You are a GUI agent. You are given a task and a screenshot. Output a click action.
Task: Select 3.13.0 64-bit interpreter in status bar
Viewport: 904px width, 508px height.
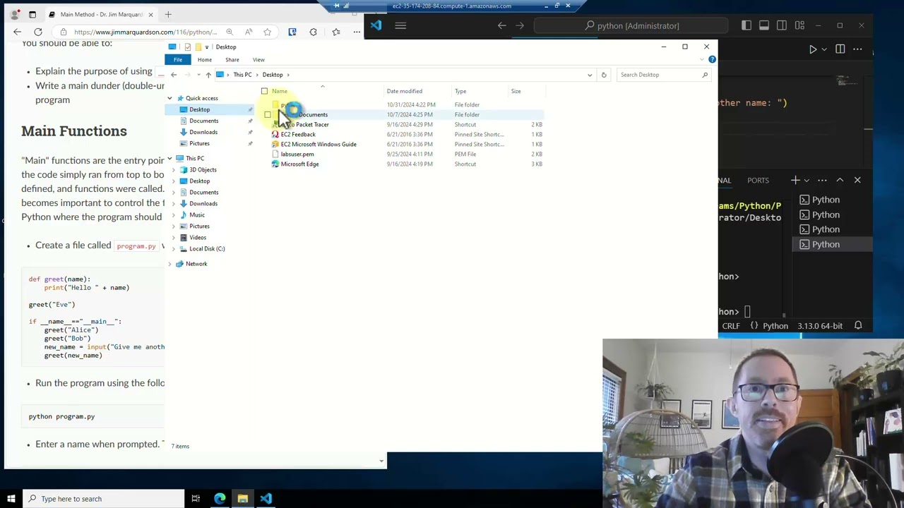pos(820,326)
